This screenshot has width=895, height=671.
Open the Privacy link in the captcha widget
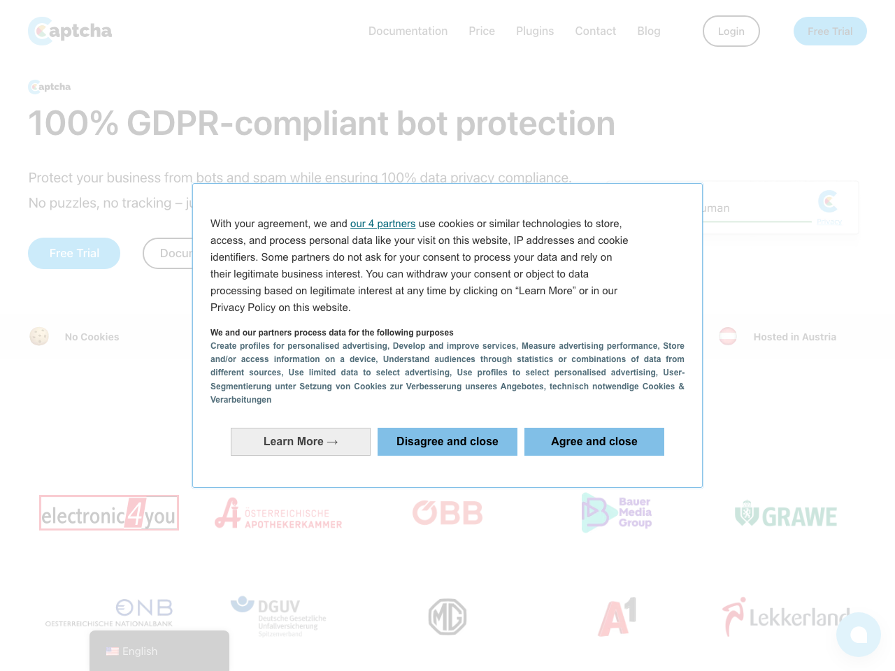[829, 222]
